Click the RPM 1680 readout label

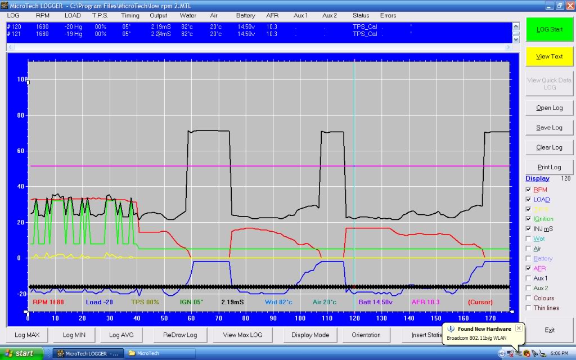48,302
